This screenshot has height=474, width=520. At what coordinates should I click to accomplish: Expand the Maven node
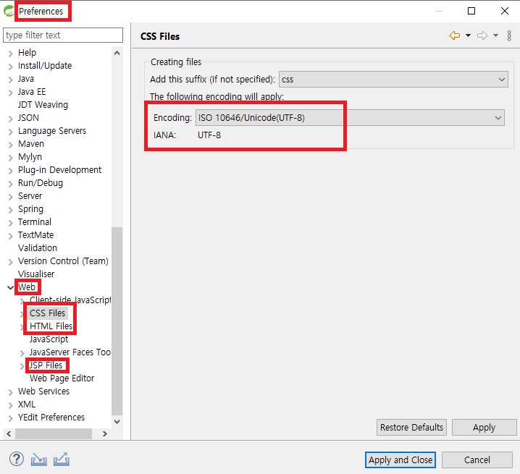click(x=10, y=145)
